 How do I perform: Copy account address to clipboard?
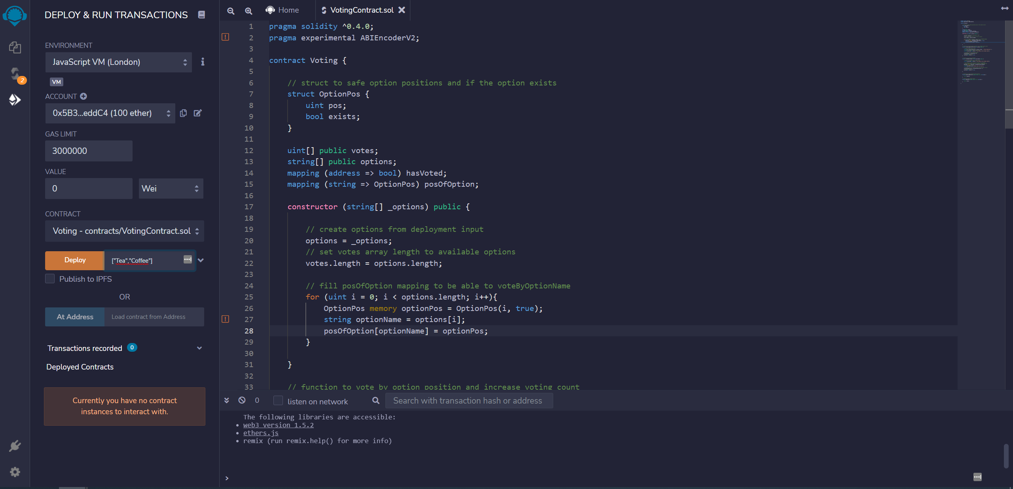pyautogui.click(x=183, y=113)
